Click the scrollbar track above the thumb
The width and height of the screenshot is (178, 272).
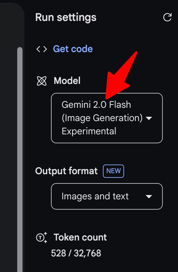20,24
